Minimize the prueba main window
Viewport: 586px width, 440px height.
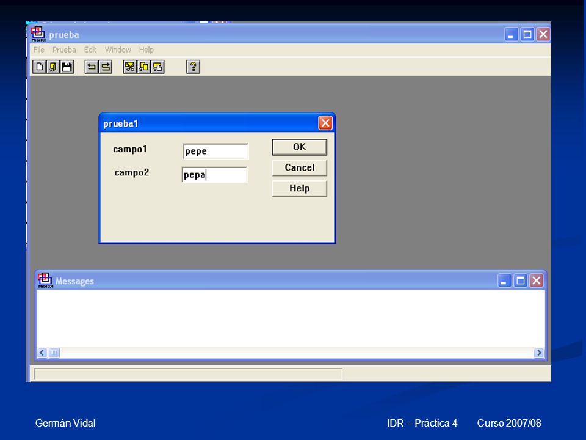pos(511,34)
